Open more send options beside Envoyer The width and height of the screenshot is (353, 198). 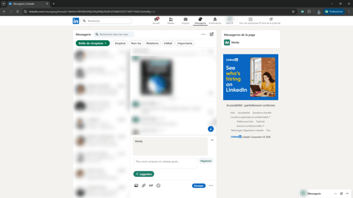tap(211, 186)
